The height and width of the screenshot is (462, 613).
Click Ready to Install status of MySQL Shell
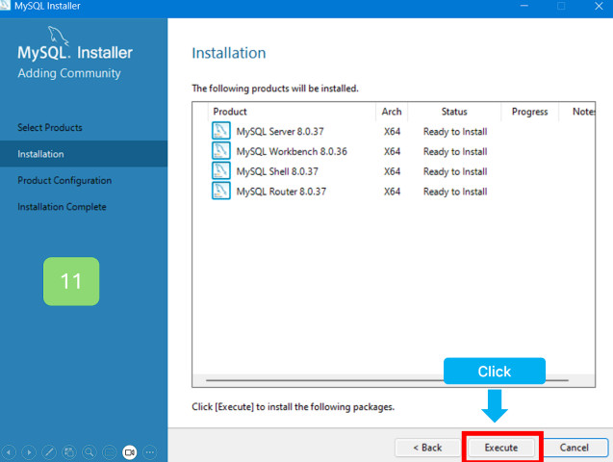455,171
